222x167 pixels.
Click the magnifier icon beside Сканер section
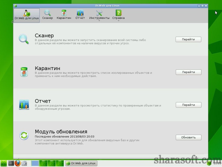point(24,39)
